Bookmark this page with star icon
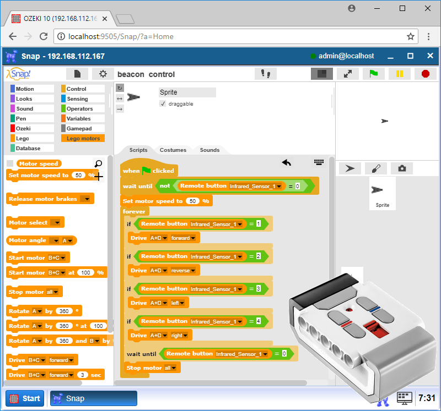 click(x=410, y=36)
